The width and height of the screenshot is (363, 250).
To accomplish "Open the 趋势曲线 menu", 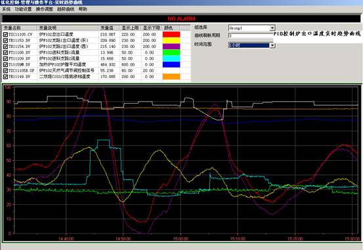I will (66, 9).
